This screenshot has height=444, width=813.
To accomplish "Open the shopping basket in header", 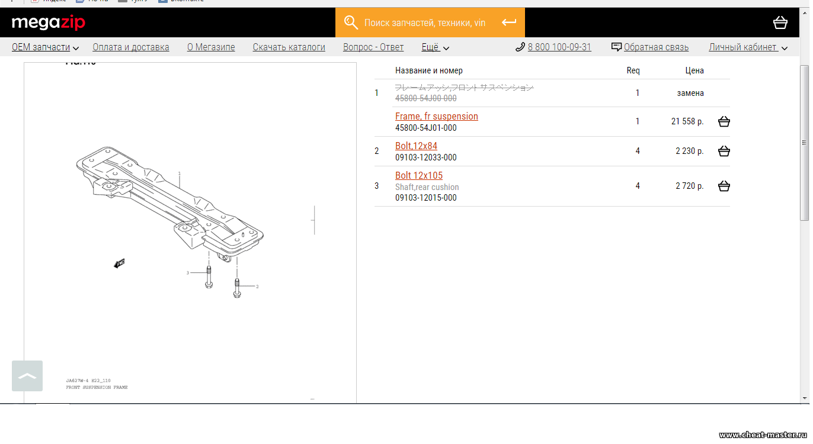I will click(x=780, y=22).
